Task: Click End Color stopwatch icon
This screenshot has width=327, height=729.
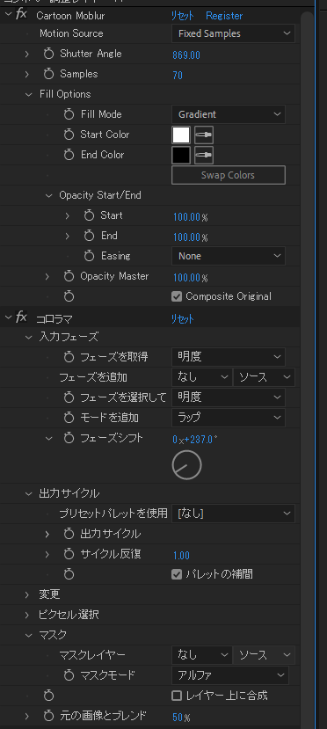Action: pos(69,155)
